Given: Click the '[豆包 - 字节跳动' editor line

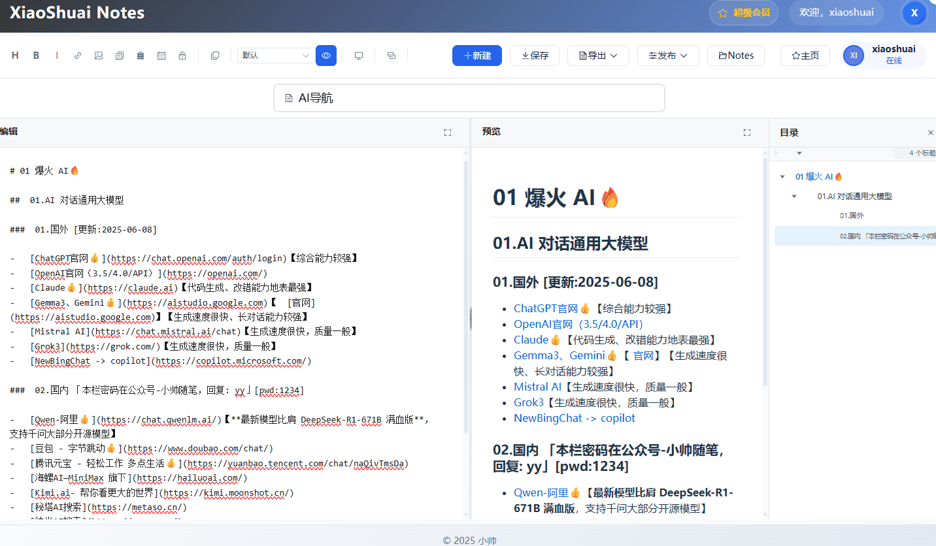Looking at the screenshot, I should (x=142, y=449).
